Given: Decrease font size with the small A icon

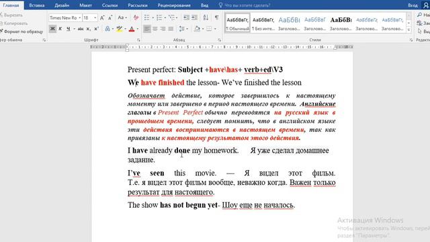Looking at the screenshot, I should (110, 17).
